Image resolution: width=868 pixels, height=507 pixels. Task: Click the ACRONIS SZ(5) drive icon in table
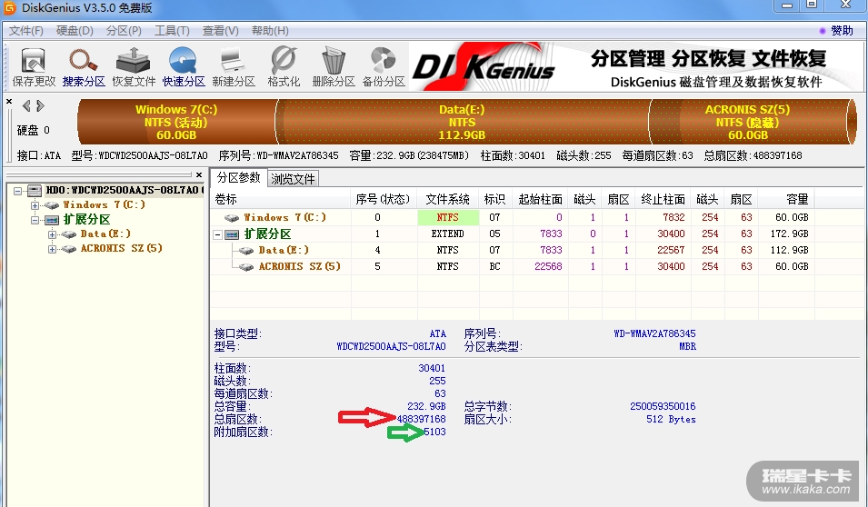click(x=245, y=267)
